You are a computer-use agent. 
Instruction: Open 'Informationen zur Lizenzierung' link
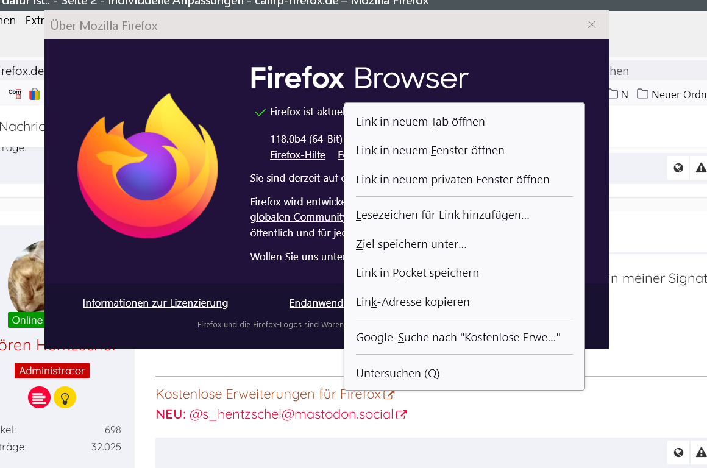tap(155, 303)
